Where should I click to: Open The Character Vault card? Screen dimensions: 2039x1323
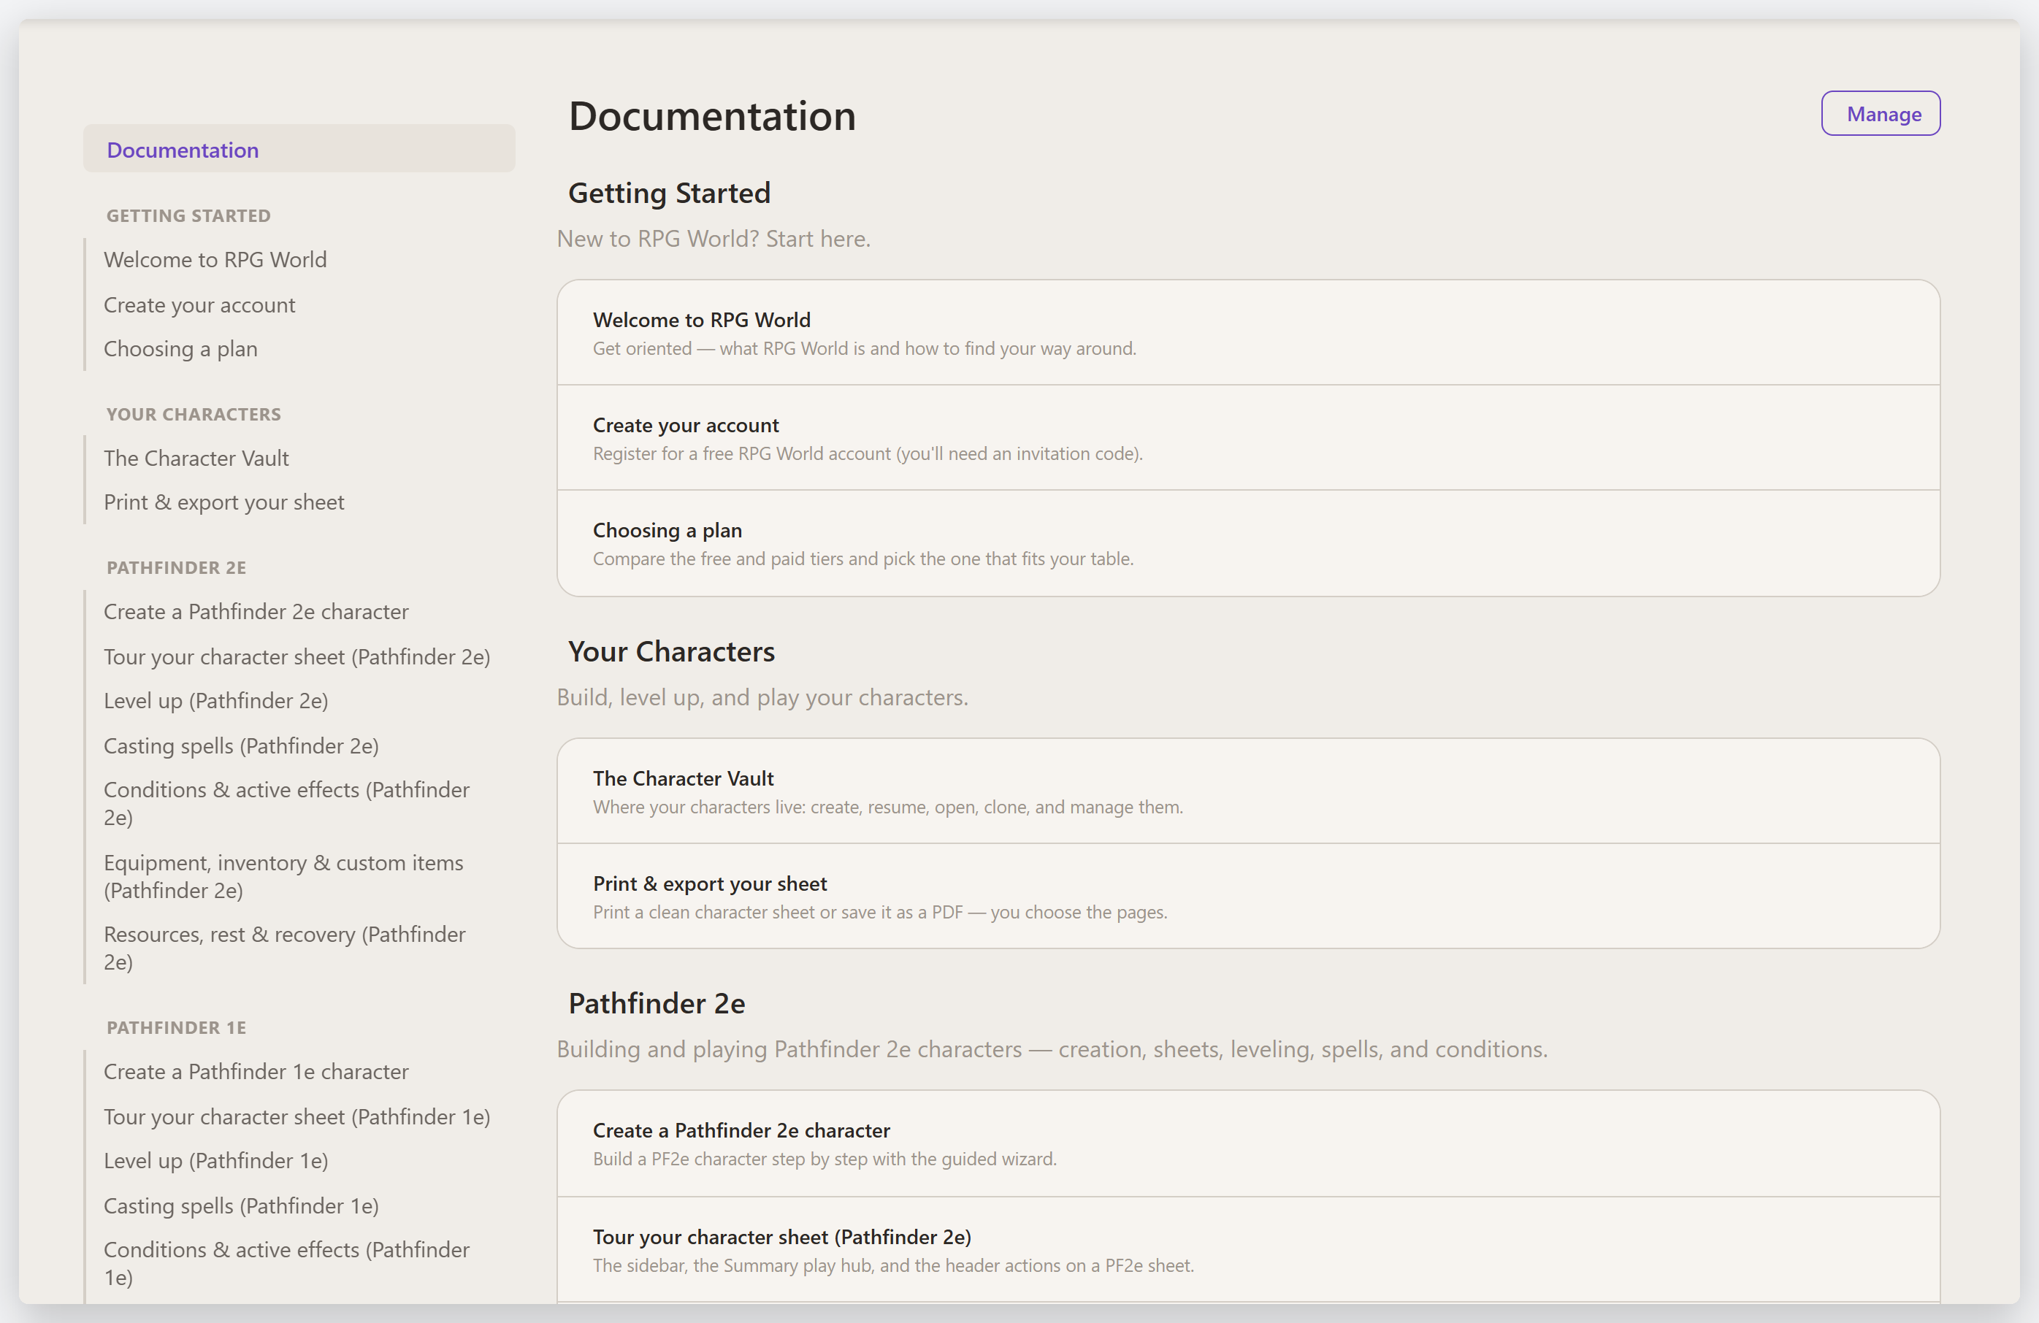pyautogui.click(x=1247, y=791)
